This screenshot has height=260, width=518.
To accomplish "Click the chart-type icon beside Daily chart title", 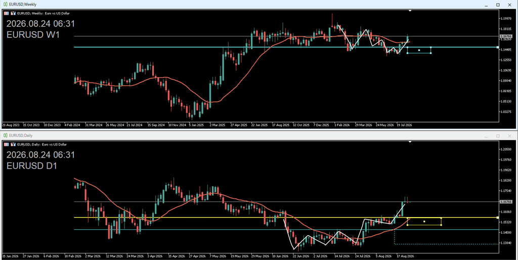I will (13, 144).
